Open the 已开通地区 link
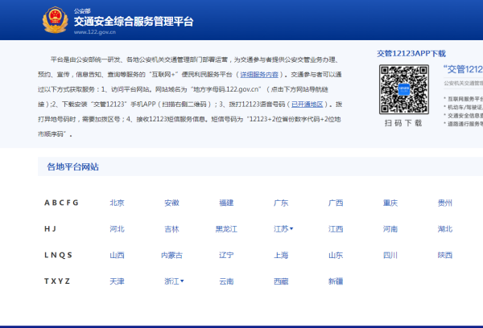The width and height of the screenshot is (483, 328). point(308,105)
